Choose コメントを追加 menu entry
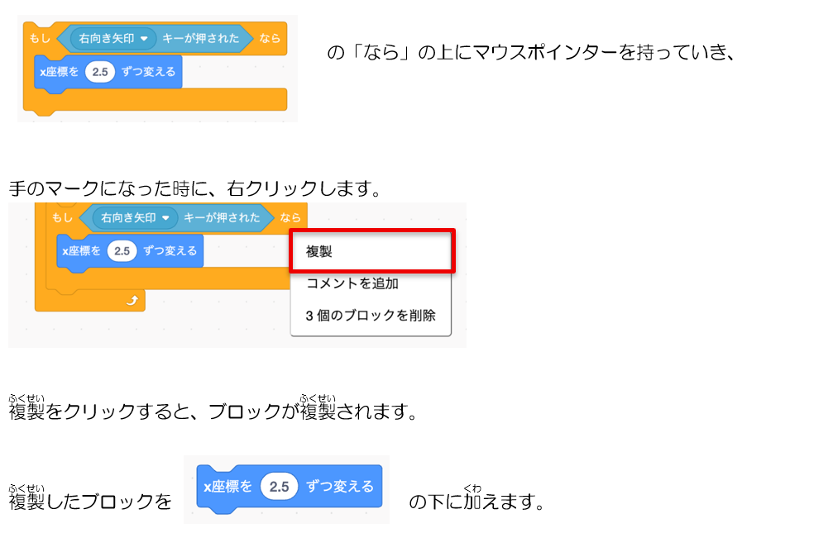 tap(352, 283)
